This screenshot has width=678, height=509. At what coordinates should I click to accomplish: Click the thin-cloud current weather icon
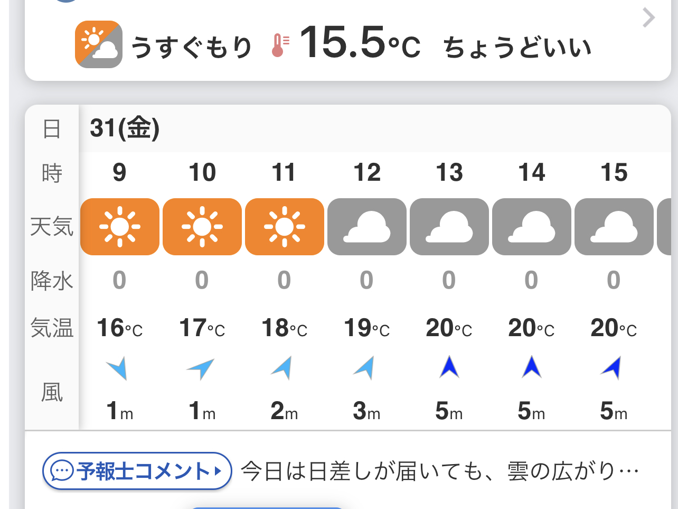pyautogui.click(x=99, y=44)
